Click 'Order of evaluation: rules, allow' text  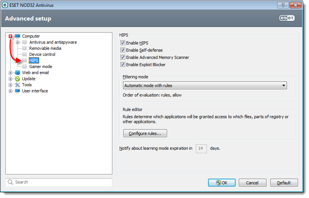pyautogui.click(x=152, y=95)
